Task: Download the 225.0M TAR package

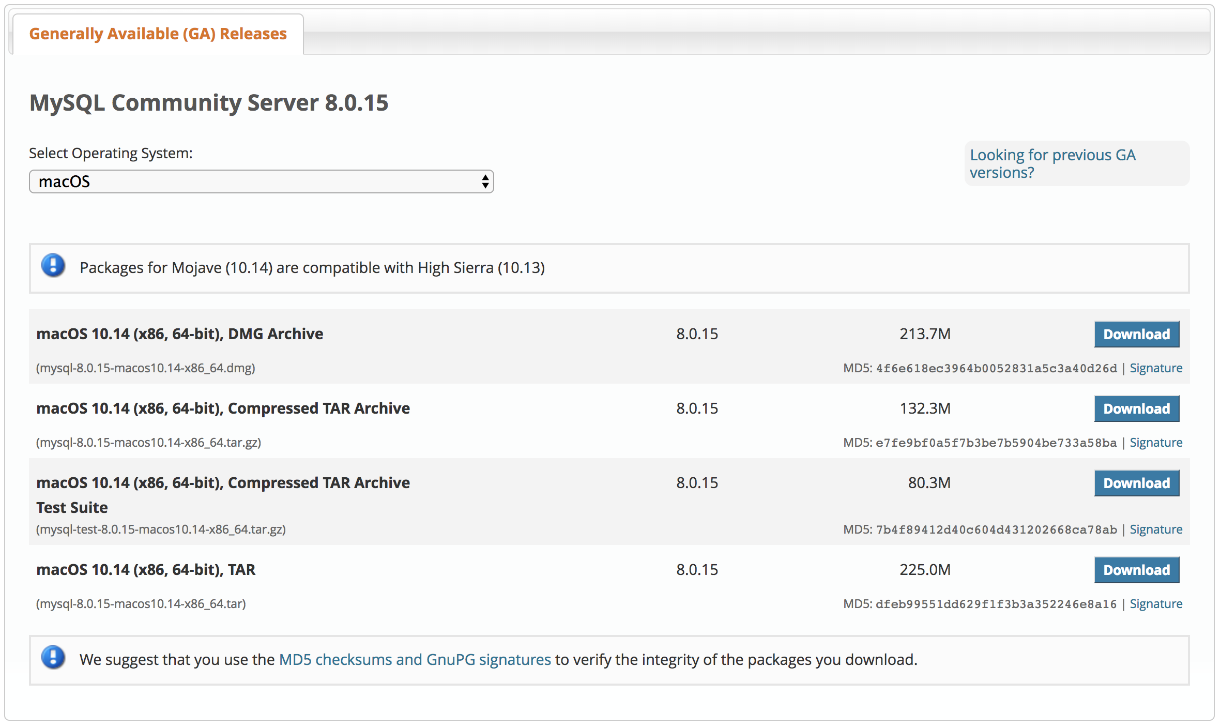Action: pos(1136,570)
